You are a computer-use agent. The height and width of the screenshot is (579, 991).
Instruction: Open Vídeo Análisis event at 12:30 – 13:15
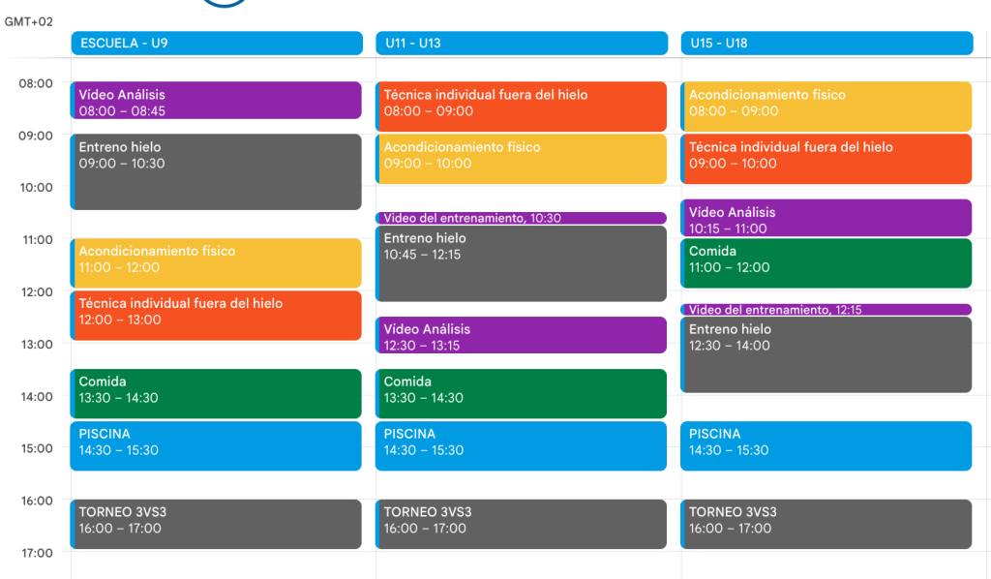521,335
